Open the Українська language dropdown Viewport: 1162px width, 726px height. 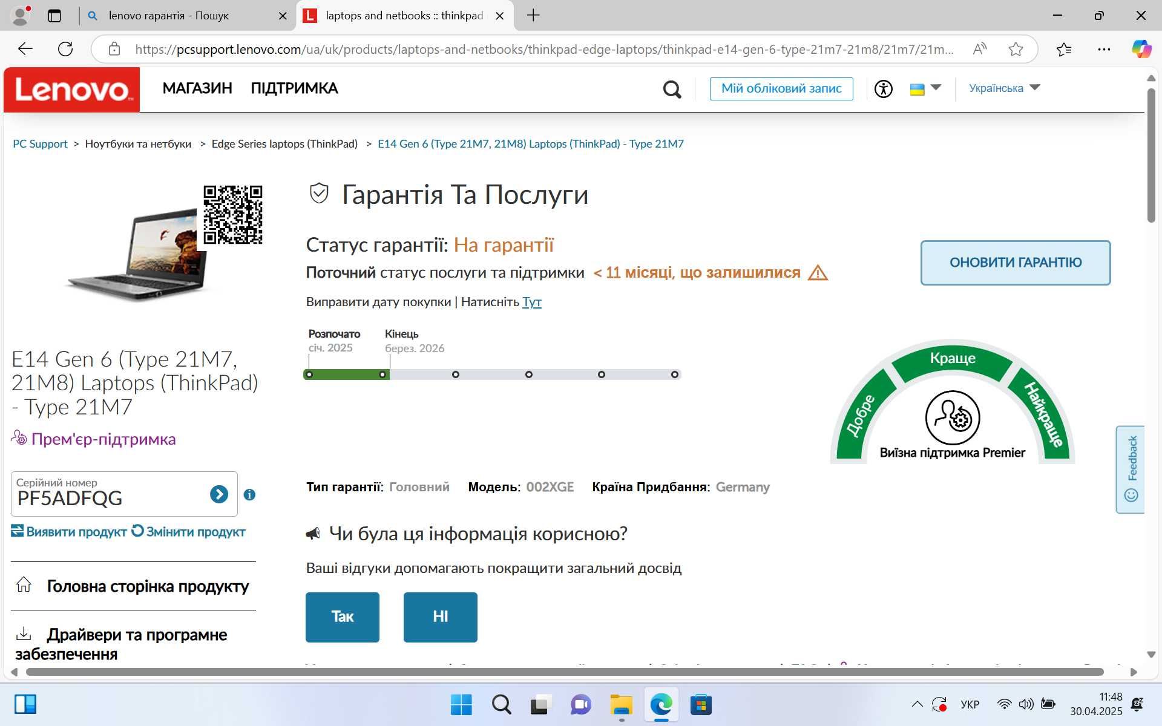[1004, 88]
